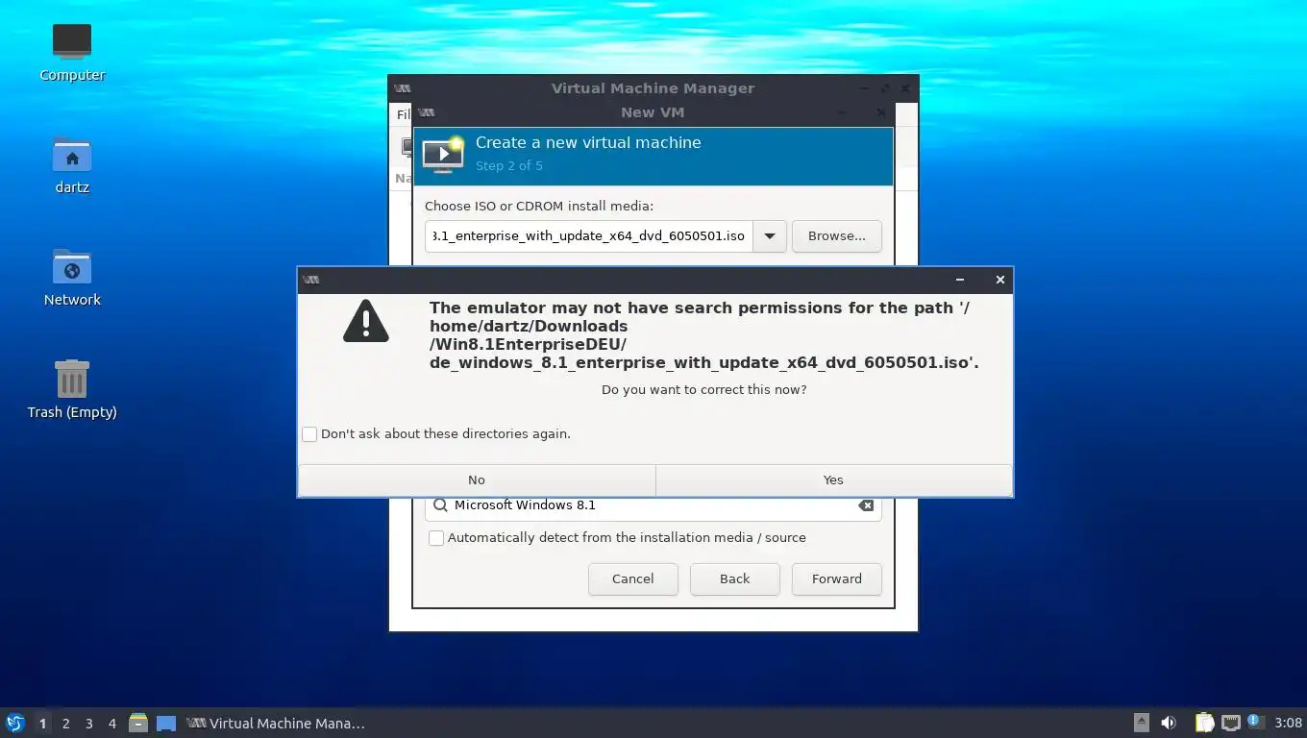Click the Virtual Machine Manager title bar icon
The height and width of the screenshot is (738, 1307).
pos(402,88)
